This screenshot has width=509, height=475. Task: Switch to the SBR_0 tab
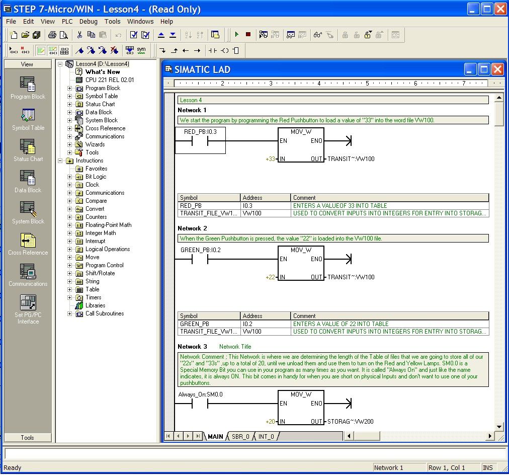click(240, 436)
